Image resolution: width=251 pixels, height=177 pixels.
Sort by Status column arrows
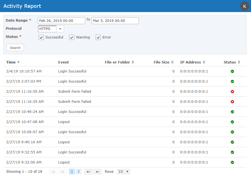coord(239,62)
